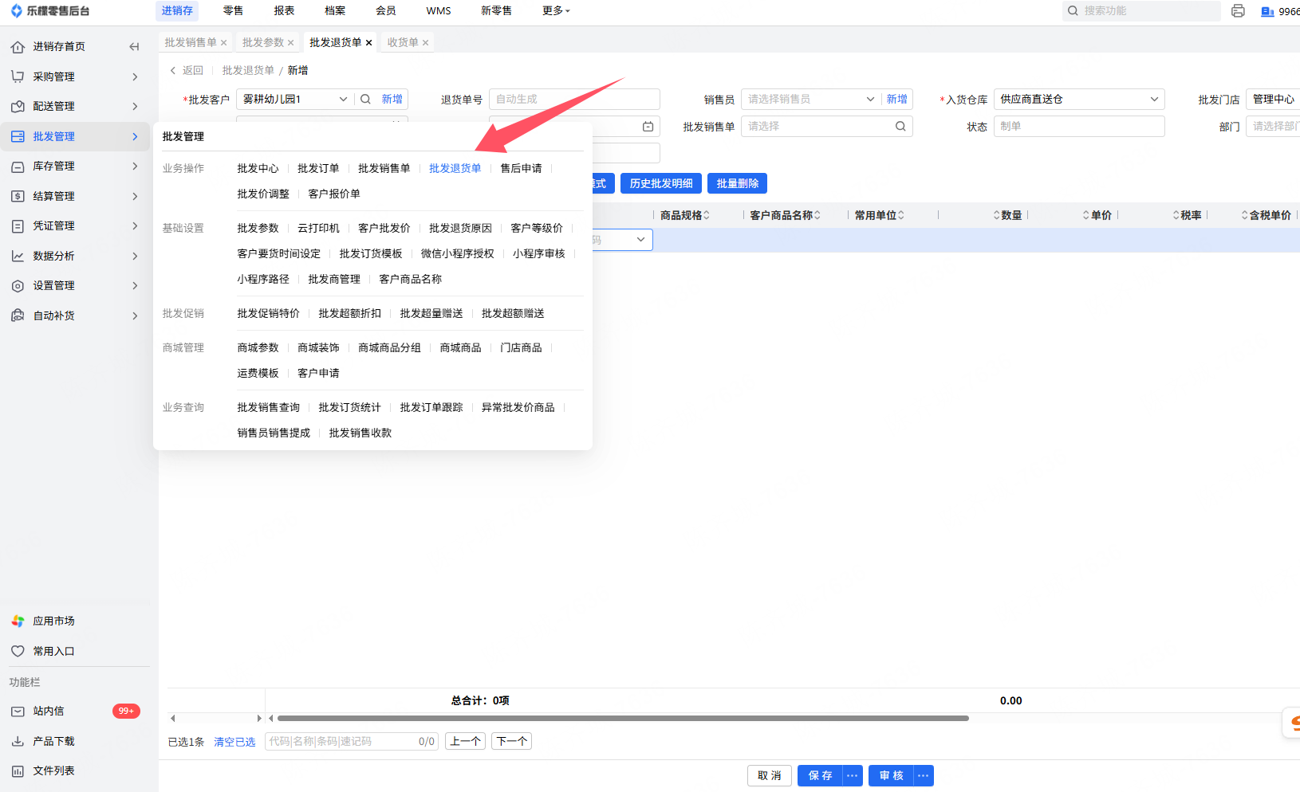The image size is (1300, 792).
Task: Click 清空已选 link
Action: coord(234,742)
